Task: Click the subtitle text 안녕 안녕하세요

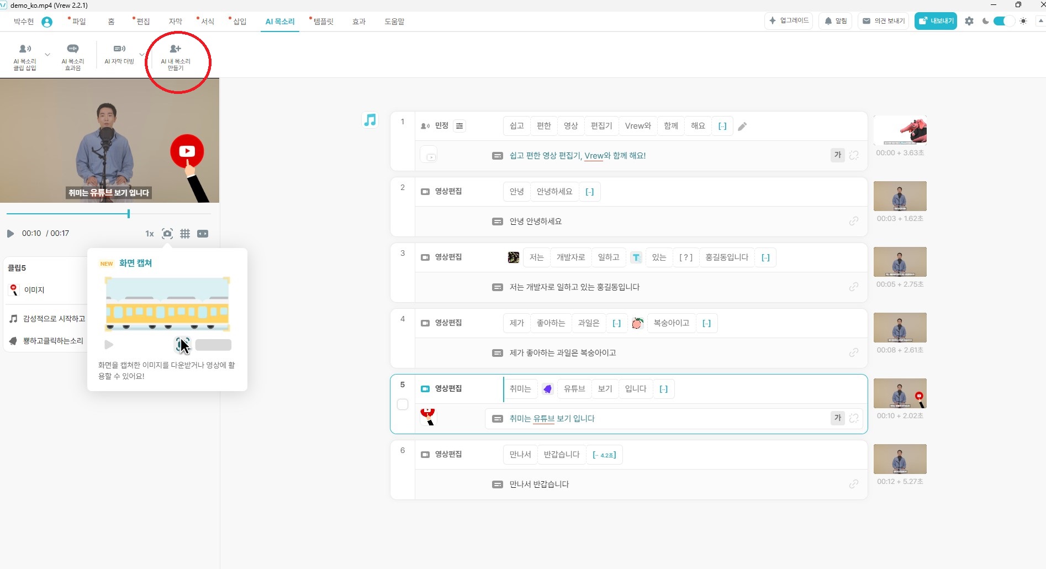Action: (x=535, y=221)
